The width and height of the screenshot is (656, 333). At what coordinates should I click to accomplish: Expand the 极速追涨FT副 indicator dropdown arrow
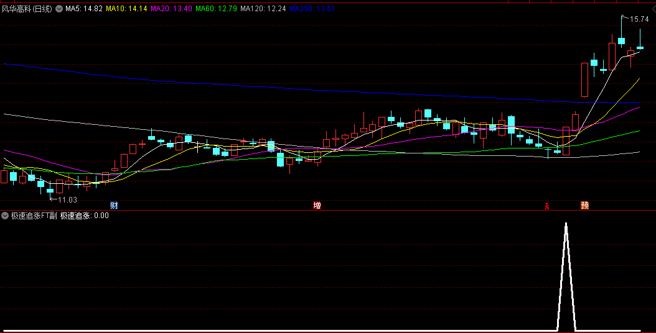pyautogui.click(x=5, y=216)
